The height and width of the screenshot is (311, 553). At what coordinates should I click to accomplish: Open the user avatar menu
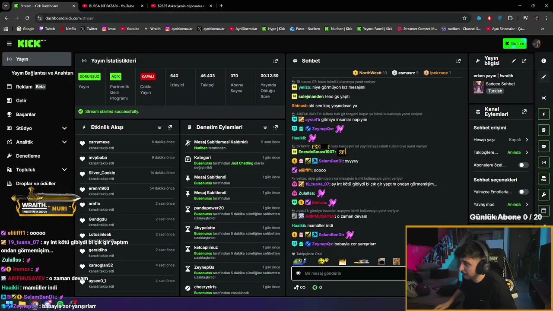click(537, 44)
